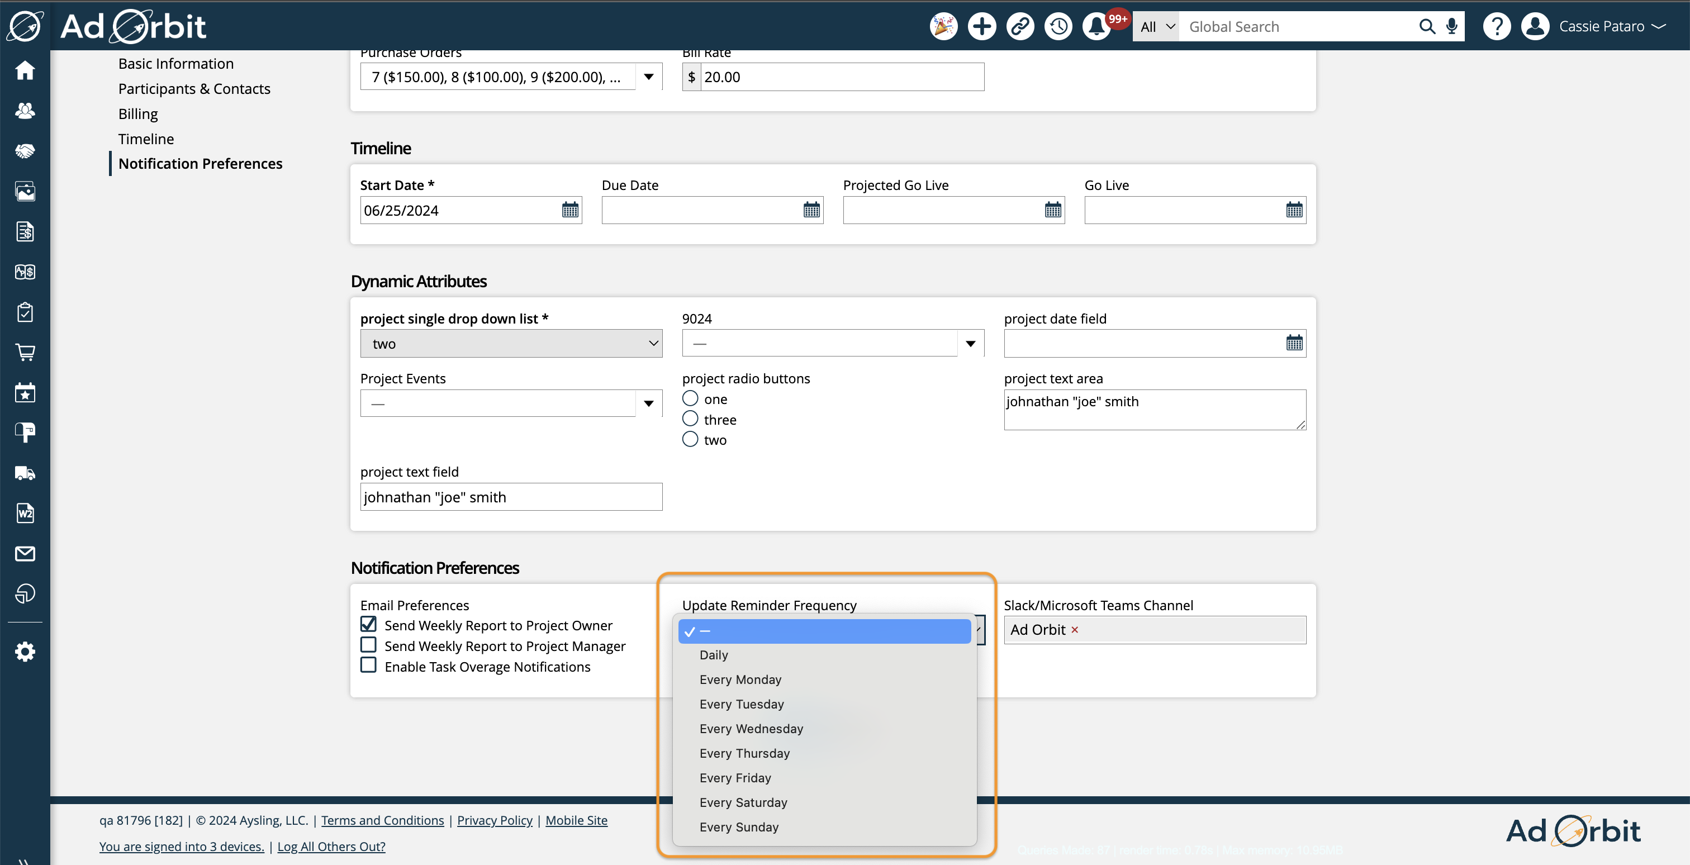Expand the project single drop down list
Screen dimensions: 1690x865
point(511,343)
